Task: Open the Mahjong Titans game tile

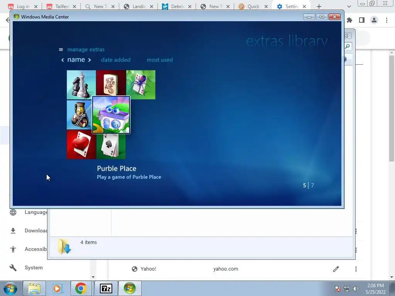Action: coord(111,83)
